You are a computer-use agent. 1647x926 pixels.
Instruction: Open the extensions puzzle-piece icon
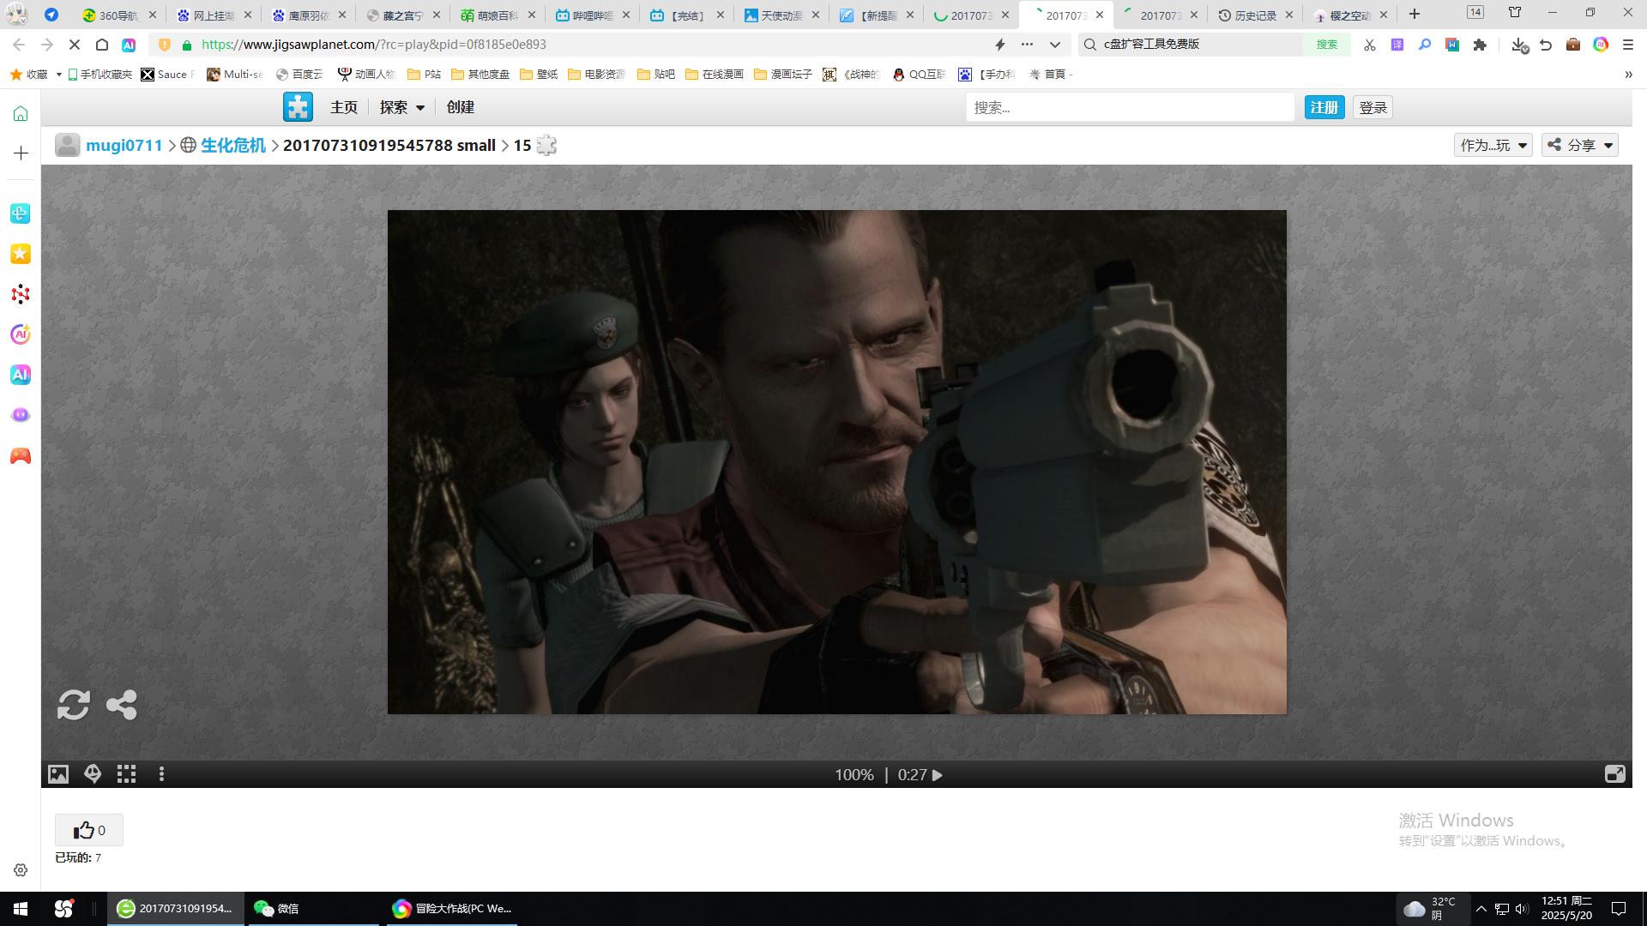pyautogui.click(x=1480, y=45)
